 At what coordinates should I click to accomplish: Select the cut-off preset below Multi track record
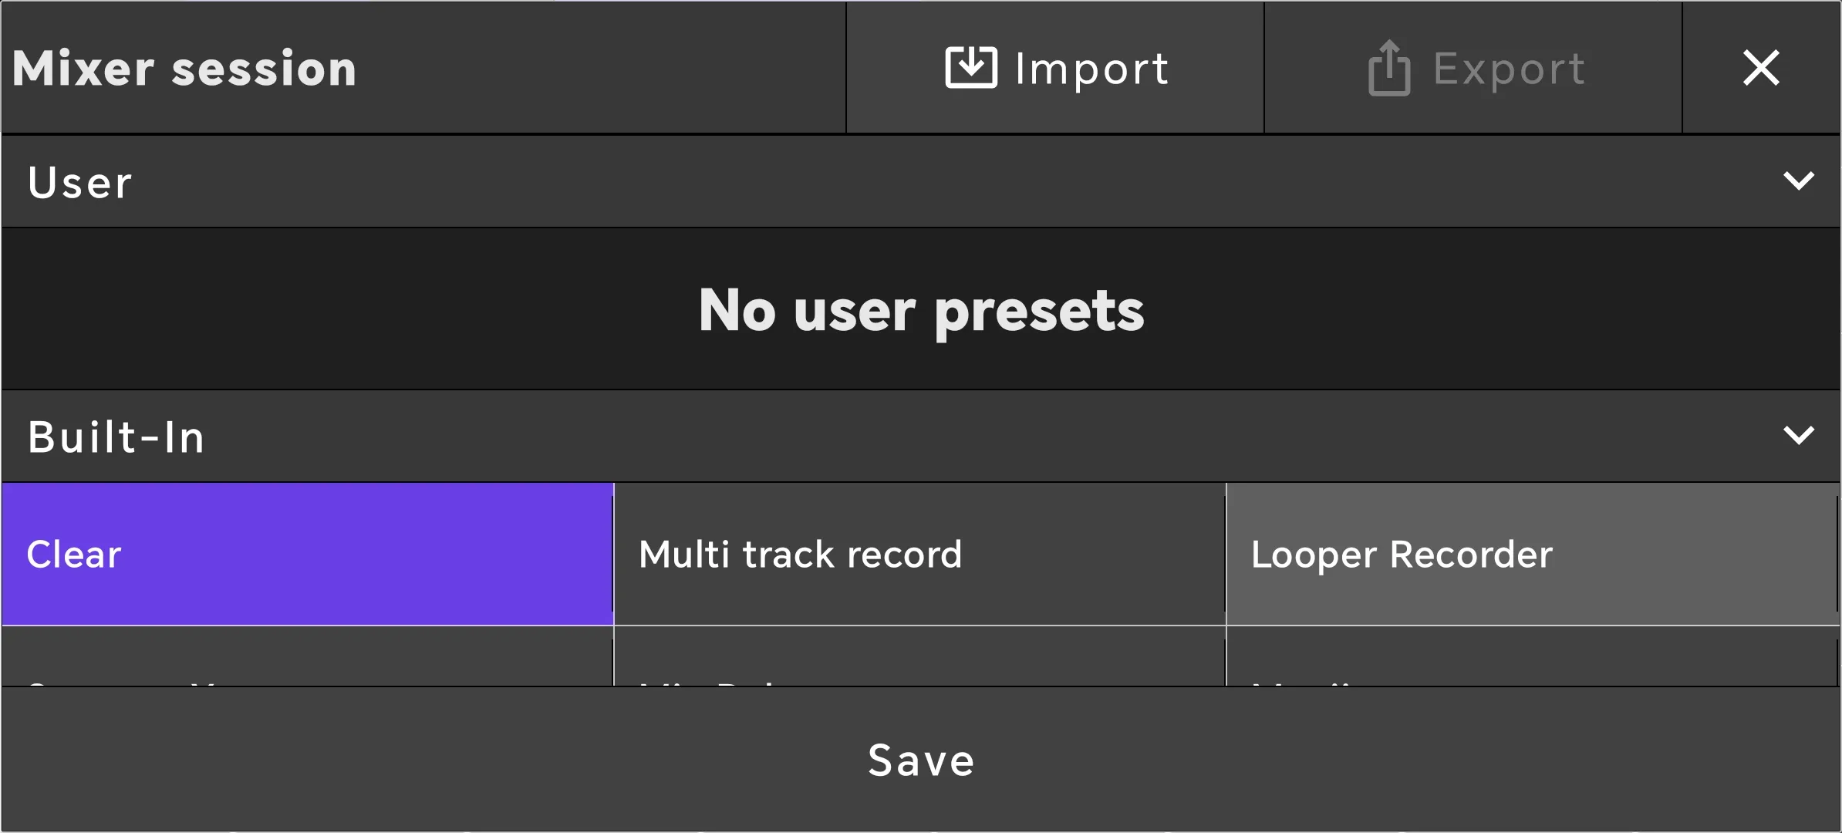click(x=919, y=657)
